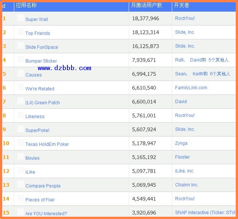Screen dimensions: 238x219
Task: Open the Bumper Sticker application link
Action: pyautogui.click(x=41, y=61)
